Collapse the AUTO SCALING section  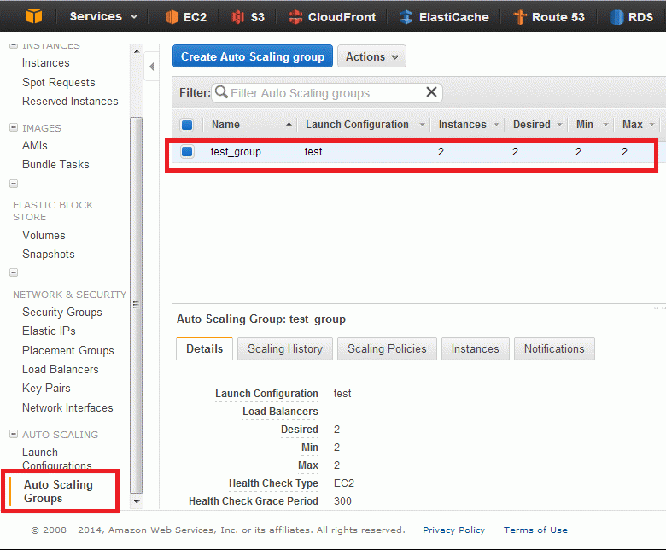click(14, 434)
